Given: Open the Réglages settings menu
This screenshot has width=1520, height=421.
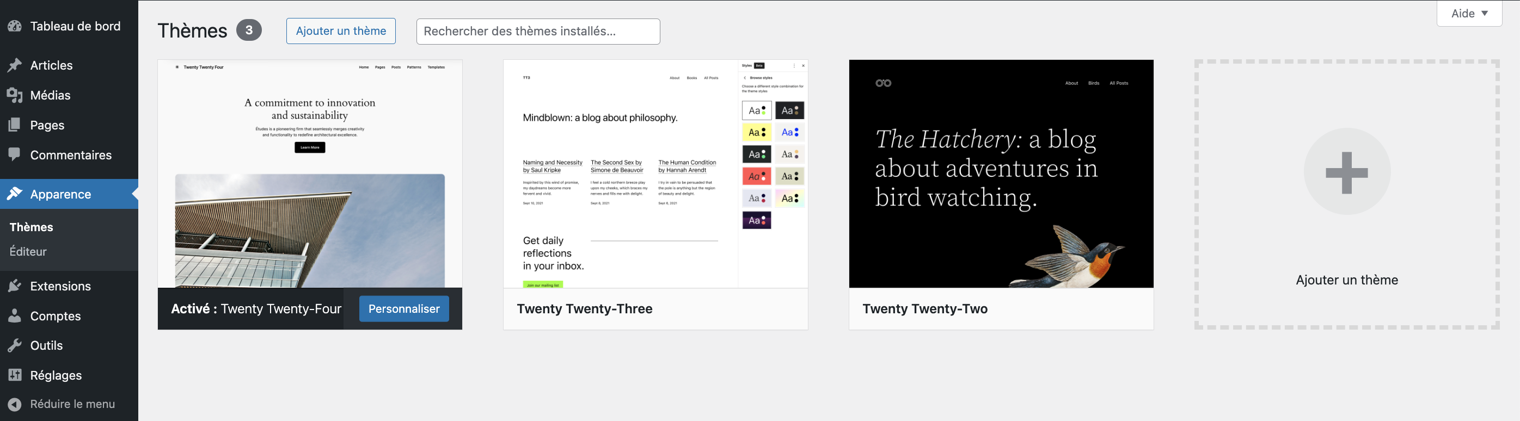Looking at the screenshot, I should (x=69, y=376).
